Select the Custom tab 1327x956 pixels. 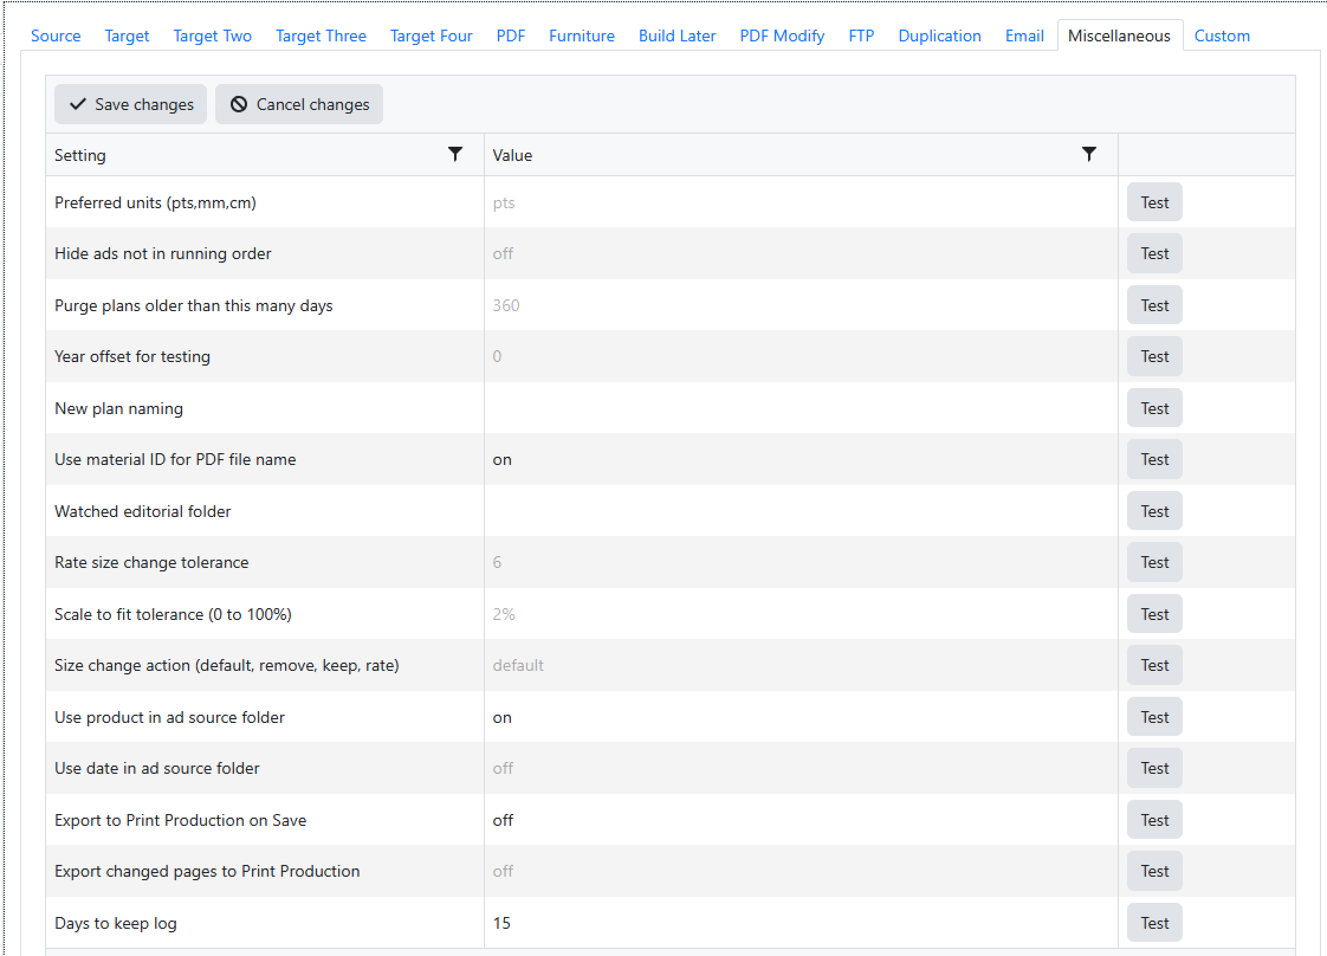pos(1222,36)
